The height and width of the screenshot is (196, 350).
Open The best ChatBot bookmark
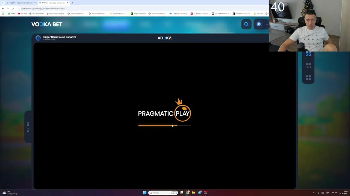(221, 14)
